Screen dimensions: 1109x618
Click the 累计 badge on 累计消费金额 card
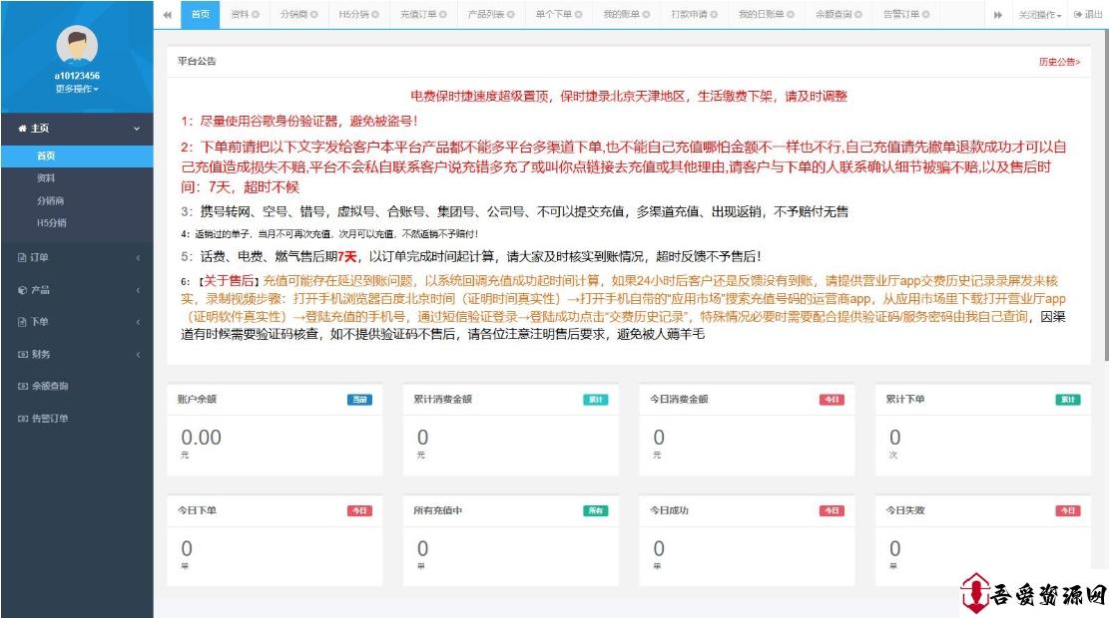[x=596, y=400]
